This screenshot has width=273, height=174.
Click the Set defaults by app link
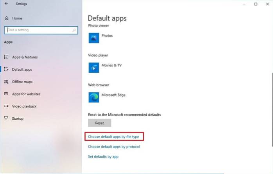click(x=103, y=157)
